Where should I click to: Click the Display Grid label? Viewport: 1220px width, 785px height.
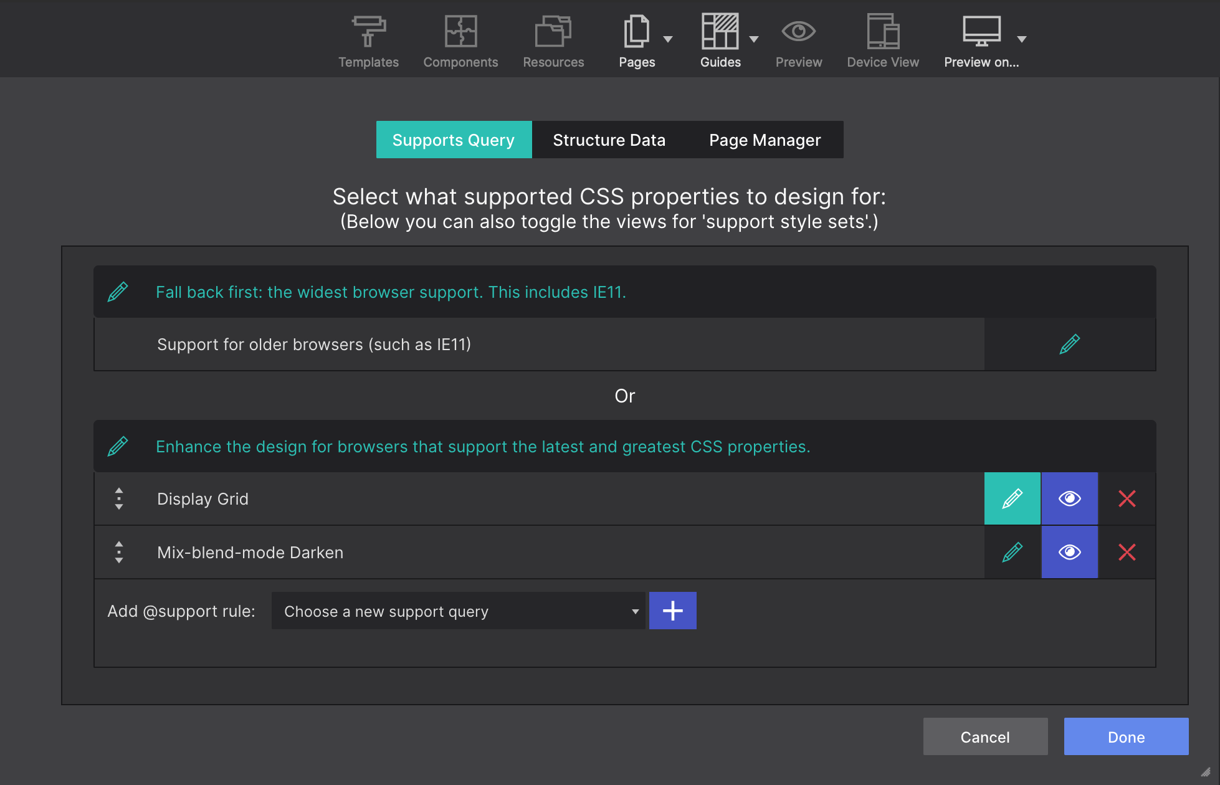click(203, 499)
